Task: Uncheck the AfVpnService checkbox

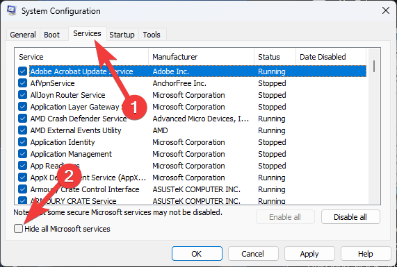Action: [x=22, y=83]
